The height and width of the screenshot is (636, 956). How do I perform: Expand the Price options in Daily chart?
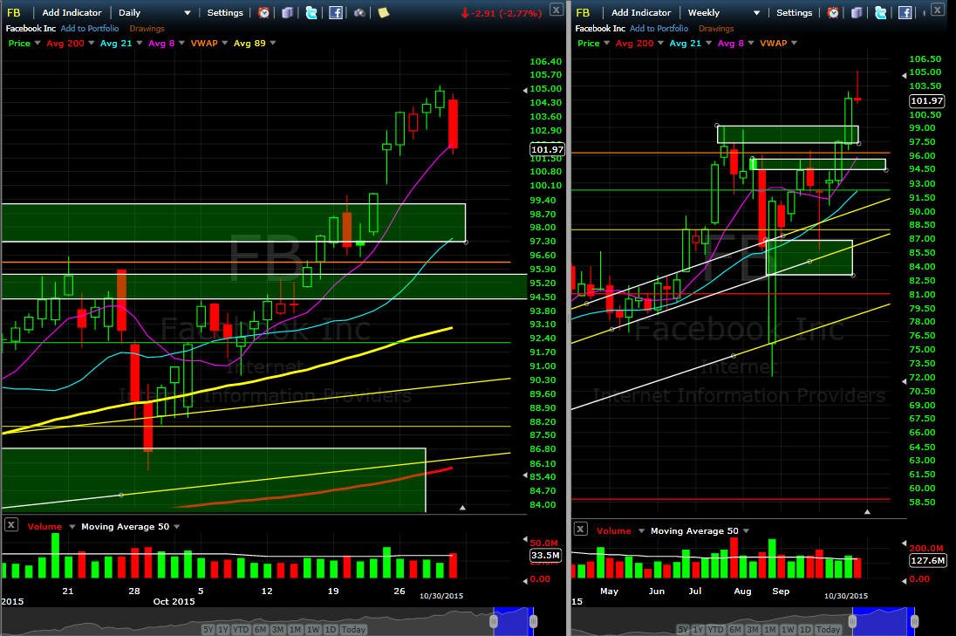click(38, 44)
